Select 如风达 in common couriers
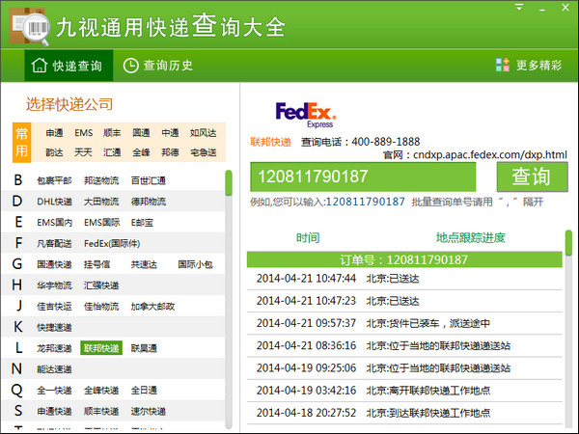 [203, 133]
